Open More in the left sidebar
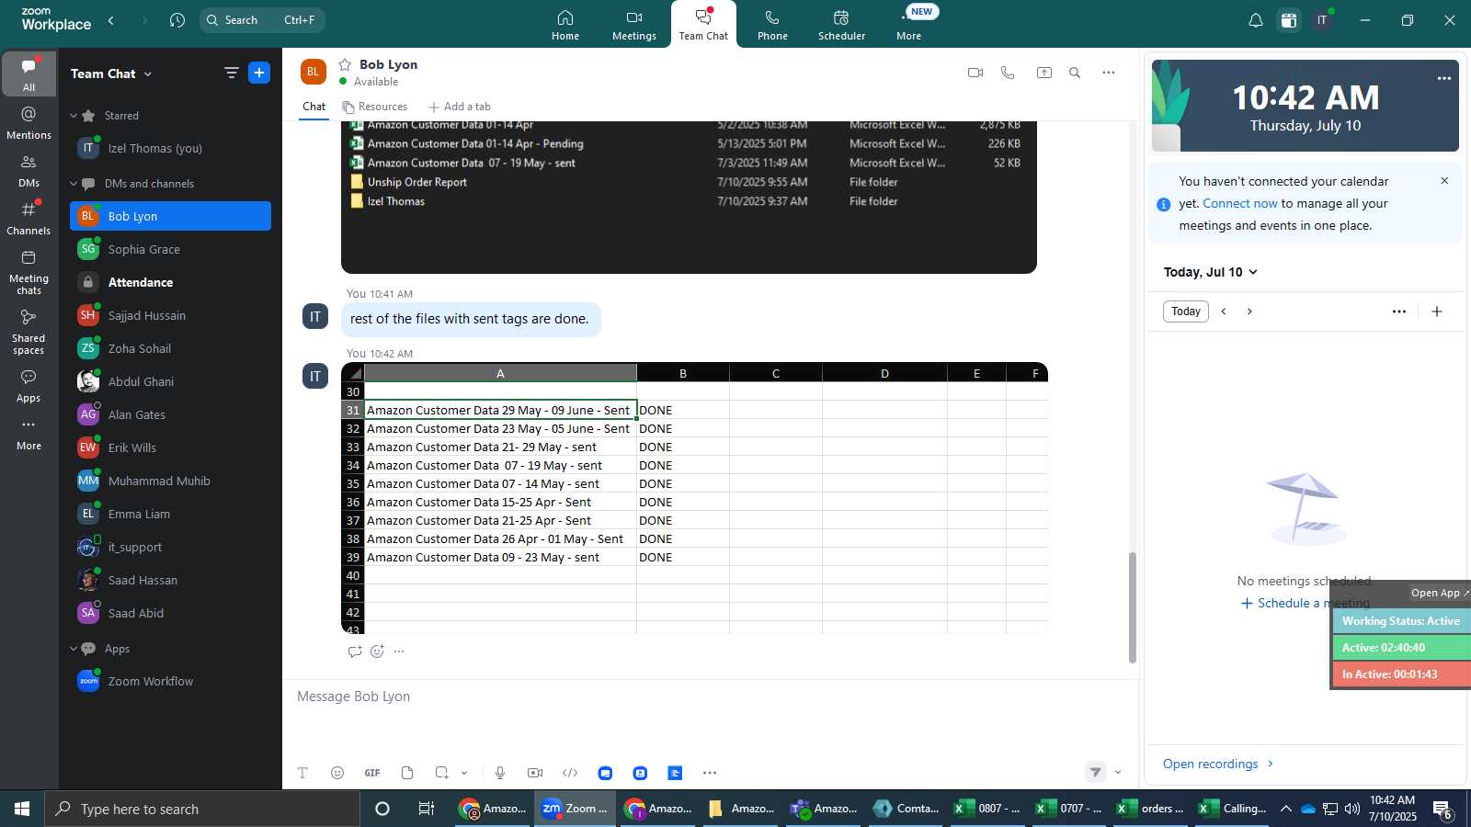The width and height of the screenshot is (1471, 827). [x=29, y=435]
